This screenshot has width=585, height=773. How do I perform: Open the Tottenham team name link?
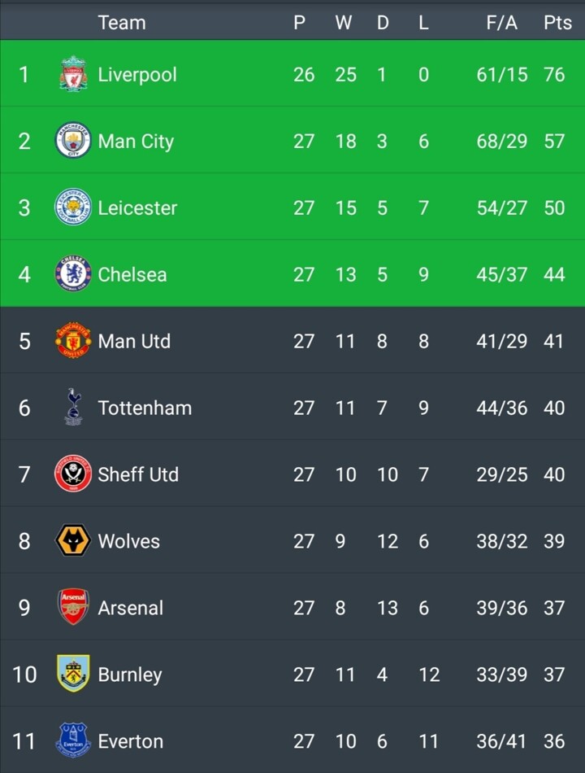145,408
